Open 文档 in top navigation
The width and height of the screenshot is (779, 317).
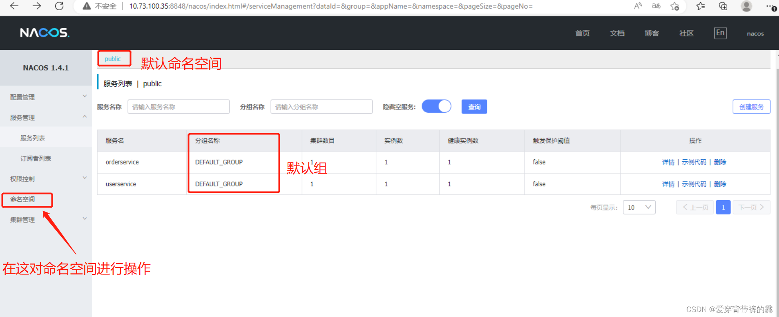(617, 33)
